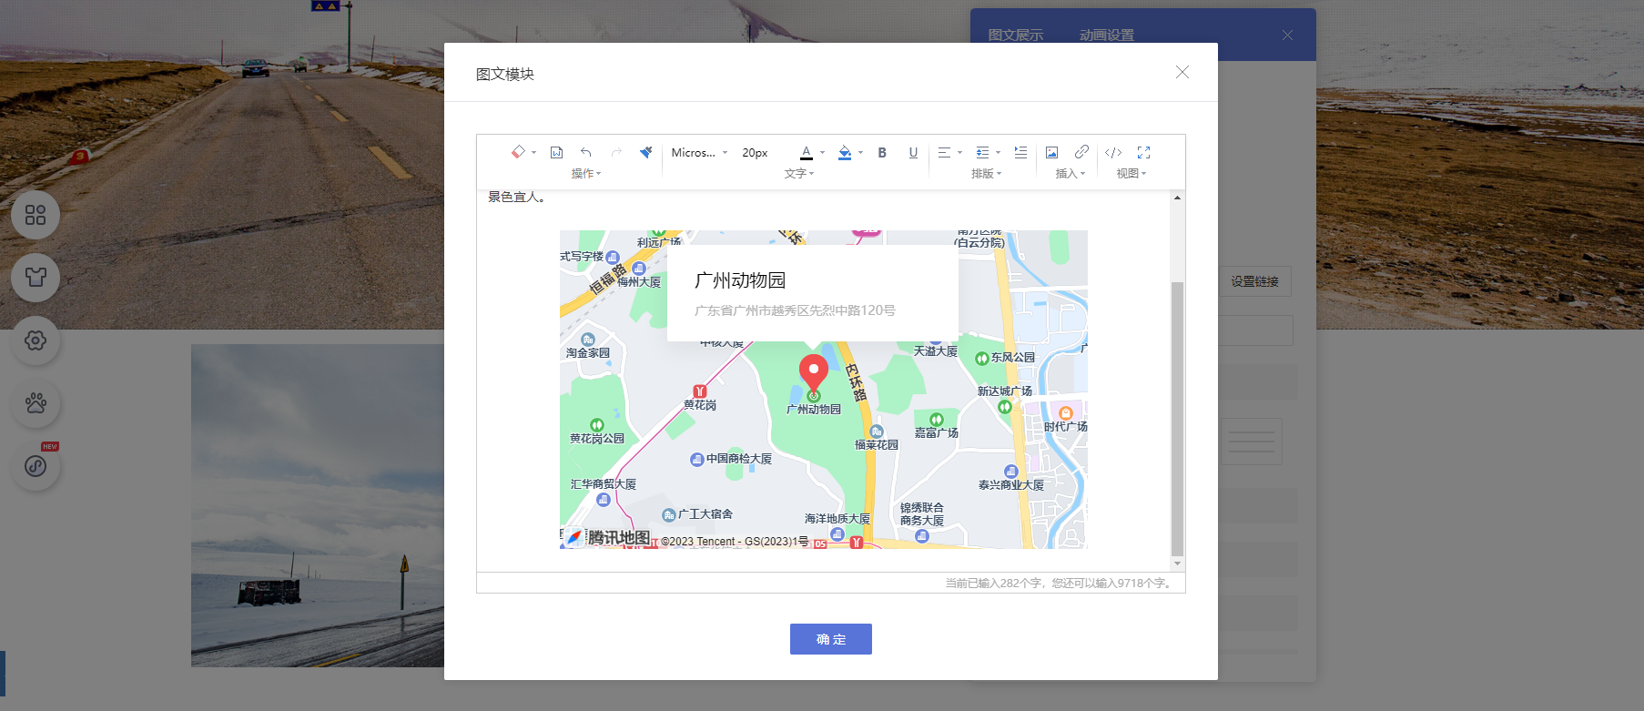This screenshot has width=1644, height=711.
Task: Open the gear settings icon in sidebar
Action: (x=36, y=340)
